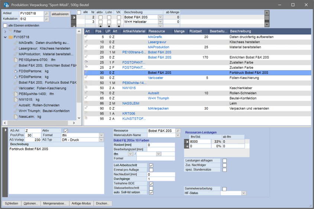Click the document icon of PE100µtrans-0700 tree node

coord(16,60)
